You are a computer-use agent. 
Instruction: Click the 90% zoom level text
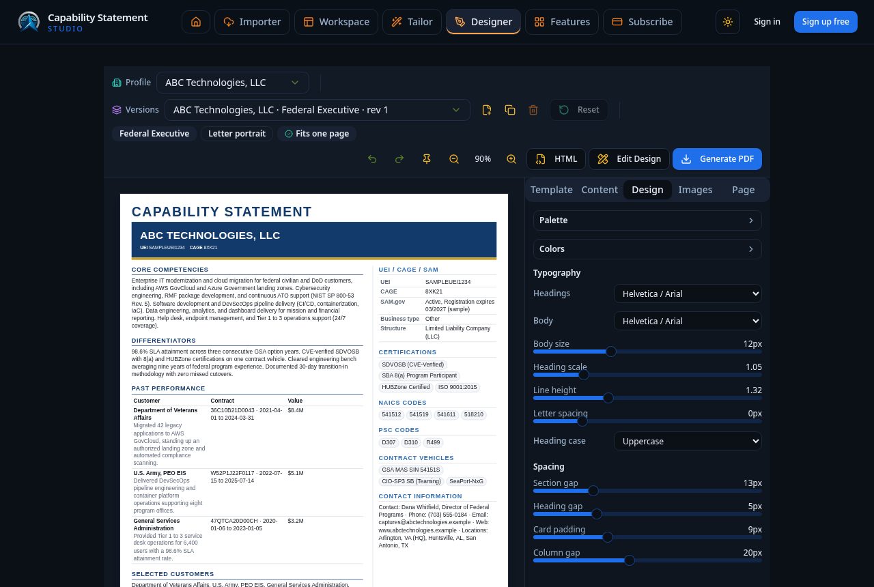(x=483, y=159)
